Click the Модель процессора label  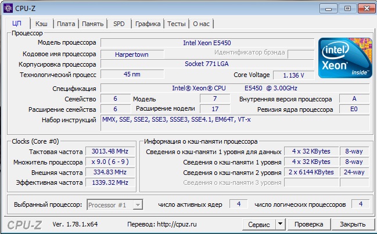coord(67,43)
